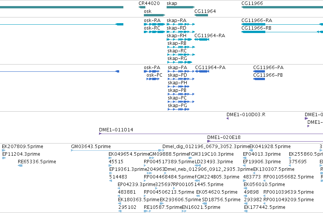
Task: Select transcript skap-RA
Action: [x=181, y=24]
